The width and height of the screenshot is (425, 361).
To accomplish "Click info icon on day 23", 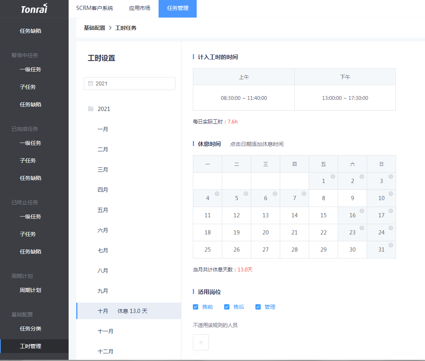I will [362, 228].
